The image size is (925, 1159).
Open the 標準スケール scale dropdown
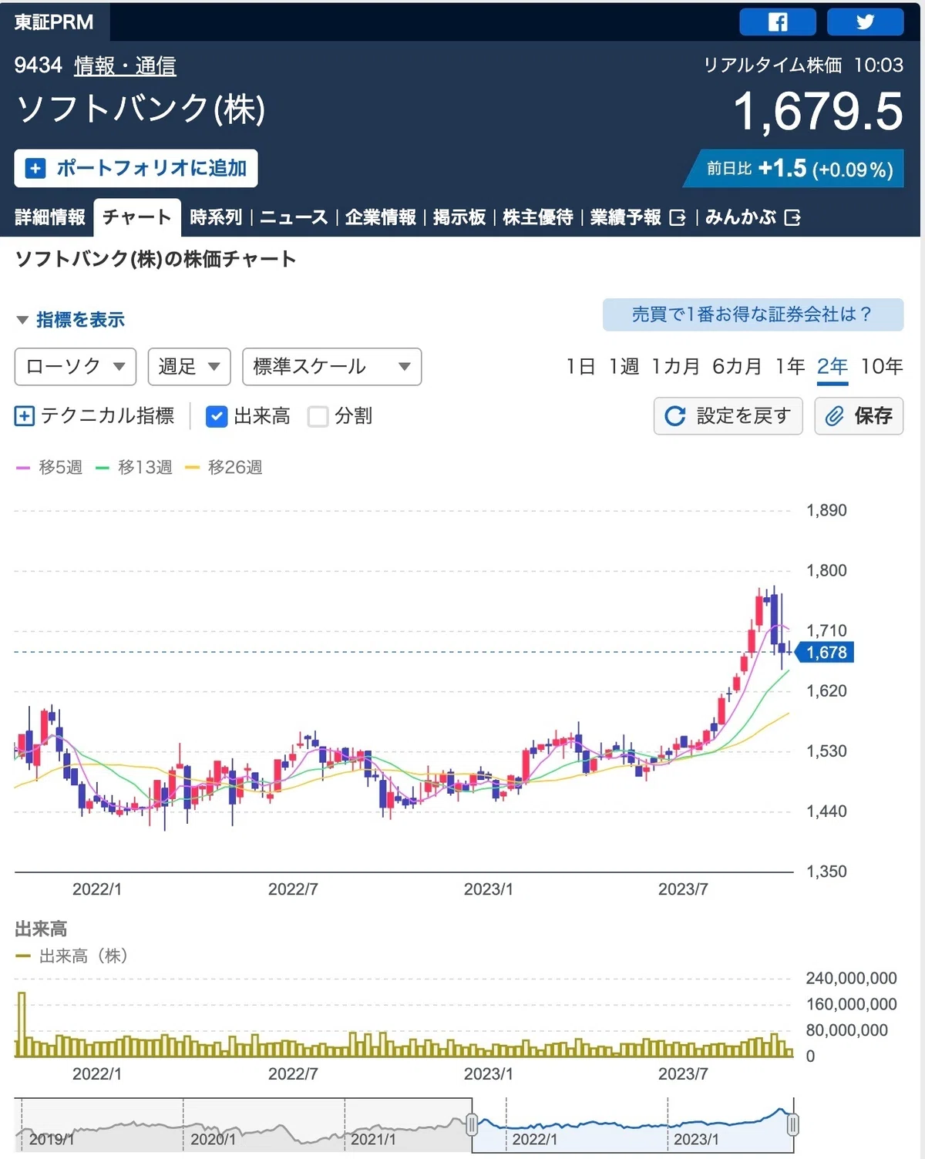(332, 367)
